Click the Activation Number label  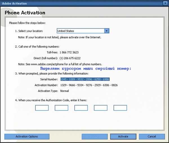[46, 85]
